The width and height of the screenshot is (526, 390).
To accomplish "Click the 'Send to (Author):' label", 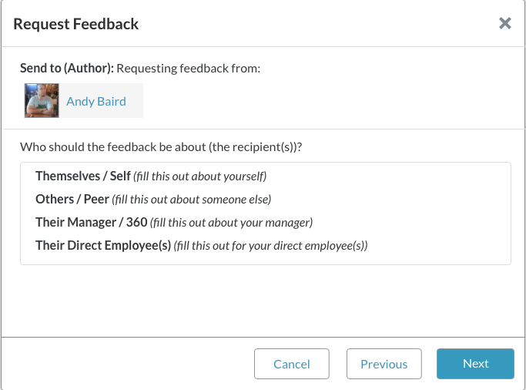I will pyautogui.click(x=67, y=68).
